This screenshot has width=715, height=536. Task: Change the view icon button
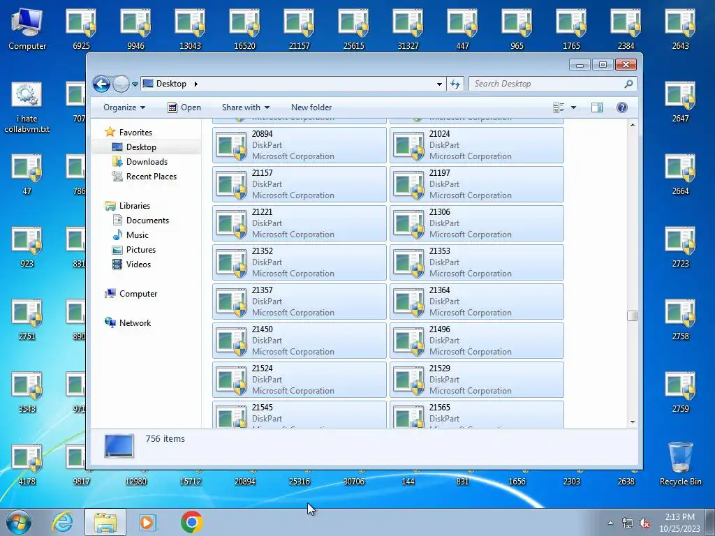559,107
